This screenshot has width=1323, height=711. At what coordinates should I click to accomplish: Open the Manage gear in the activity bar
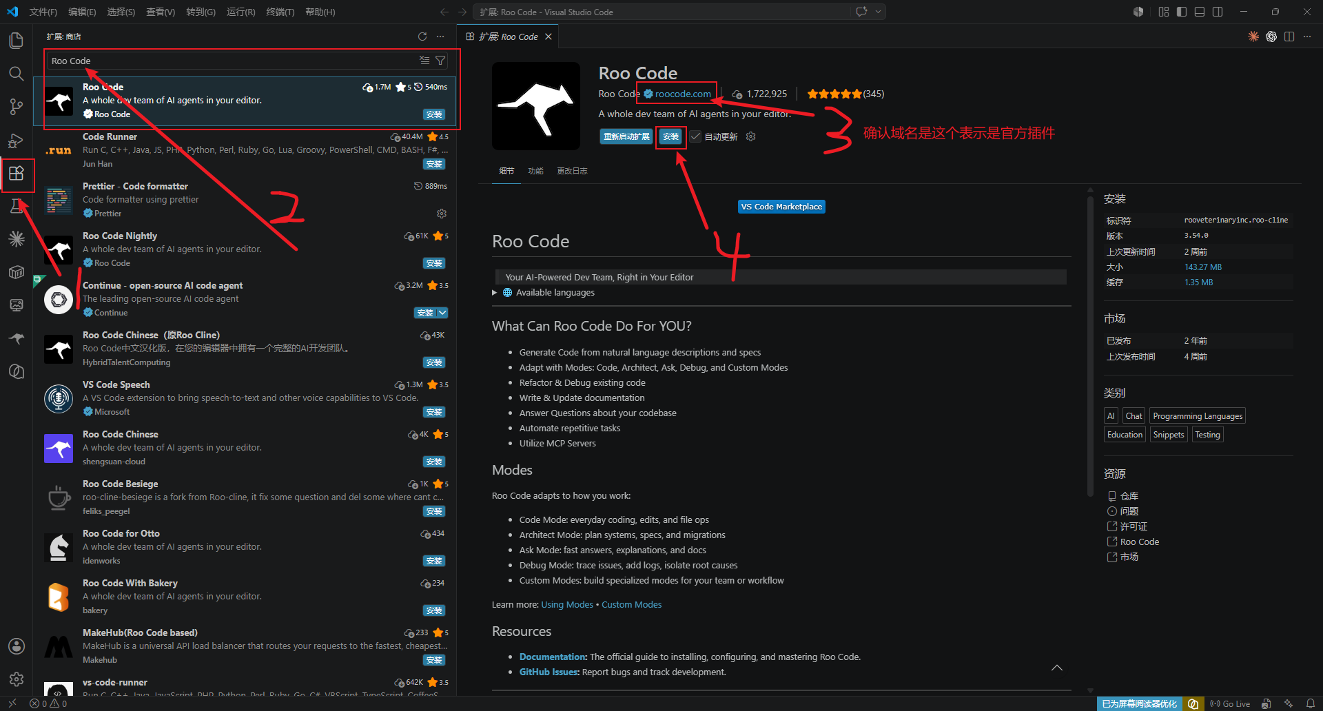(17, 679)
